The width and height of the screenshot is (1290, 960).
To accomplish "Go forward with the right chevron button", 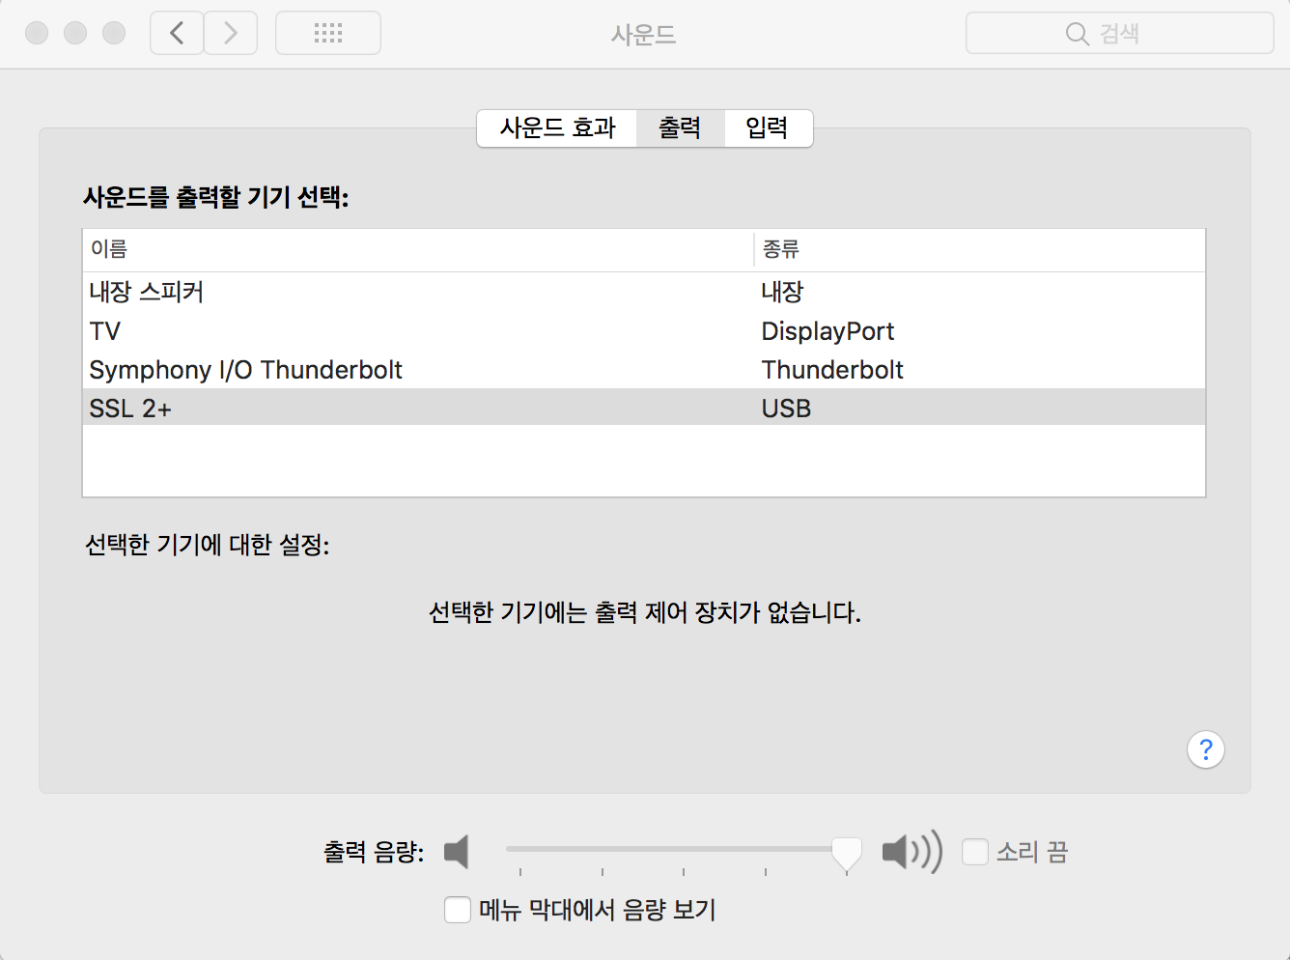I will [231, 33].
